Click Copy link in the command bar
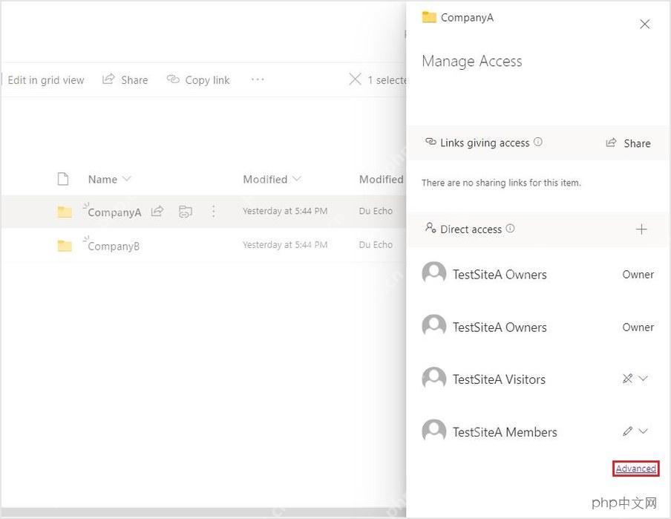 click(198, 79)
